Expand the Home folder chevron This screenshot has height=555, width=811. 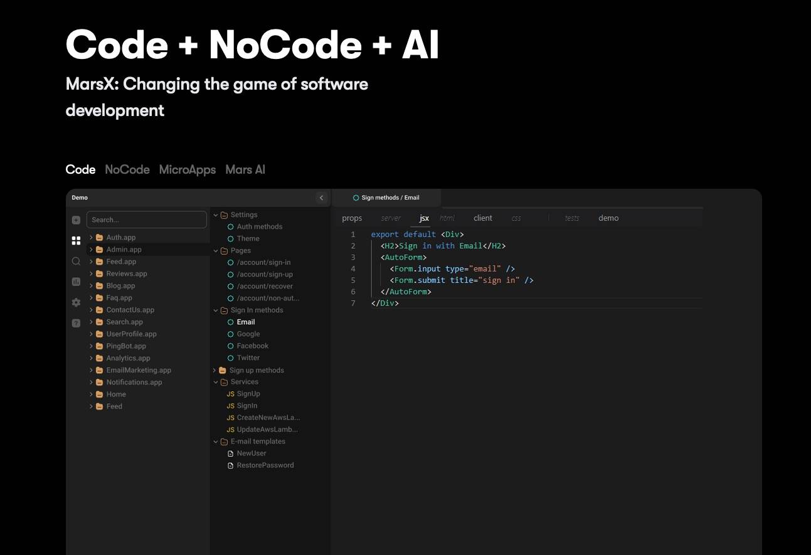tap(91, 394)
